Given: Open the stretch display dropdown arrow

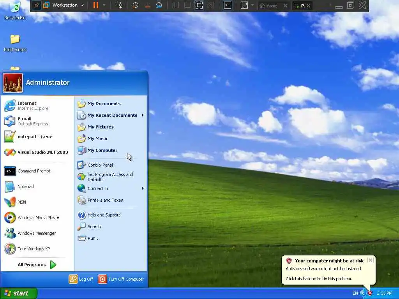Looking at the screenshot, I should 252,5.
